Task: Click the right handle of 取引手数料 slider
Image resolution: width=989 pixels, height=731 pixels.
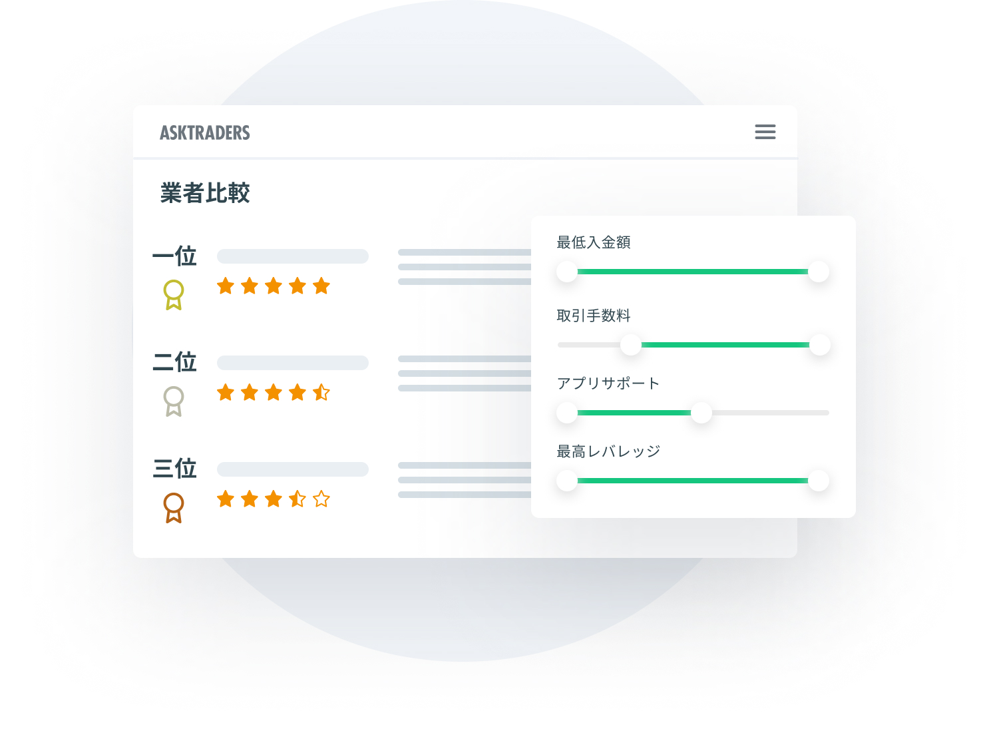Action: 820,345
